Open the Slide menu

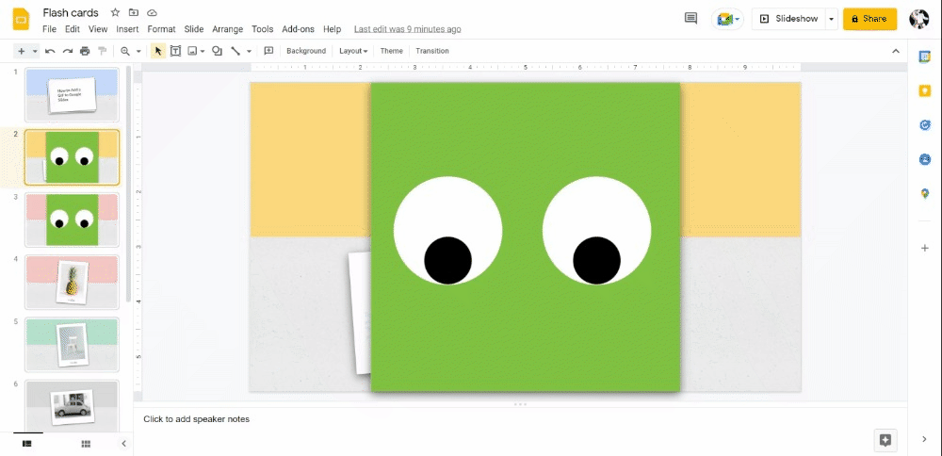pyautogui.click(x=194, y=29)
